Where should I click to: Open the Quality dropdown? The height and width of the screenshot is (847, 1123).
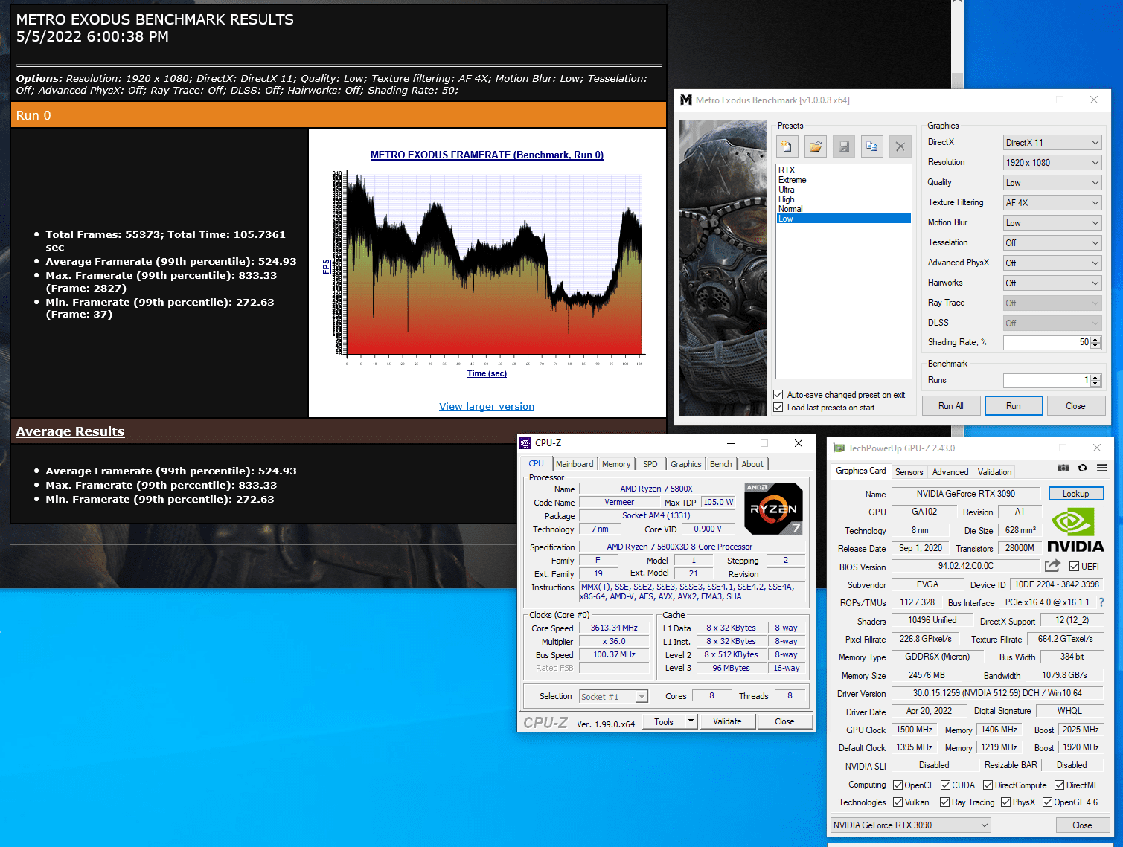pyautogui.click(x=1052, y=183)
